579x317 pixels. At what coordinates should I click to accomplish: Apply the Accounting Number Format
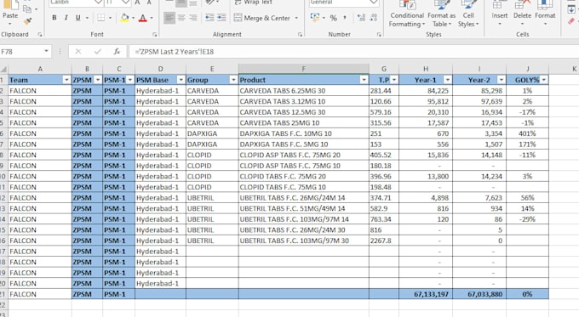[315, 17]
